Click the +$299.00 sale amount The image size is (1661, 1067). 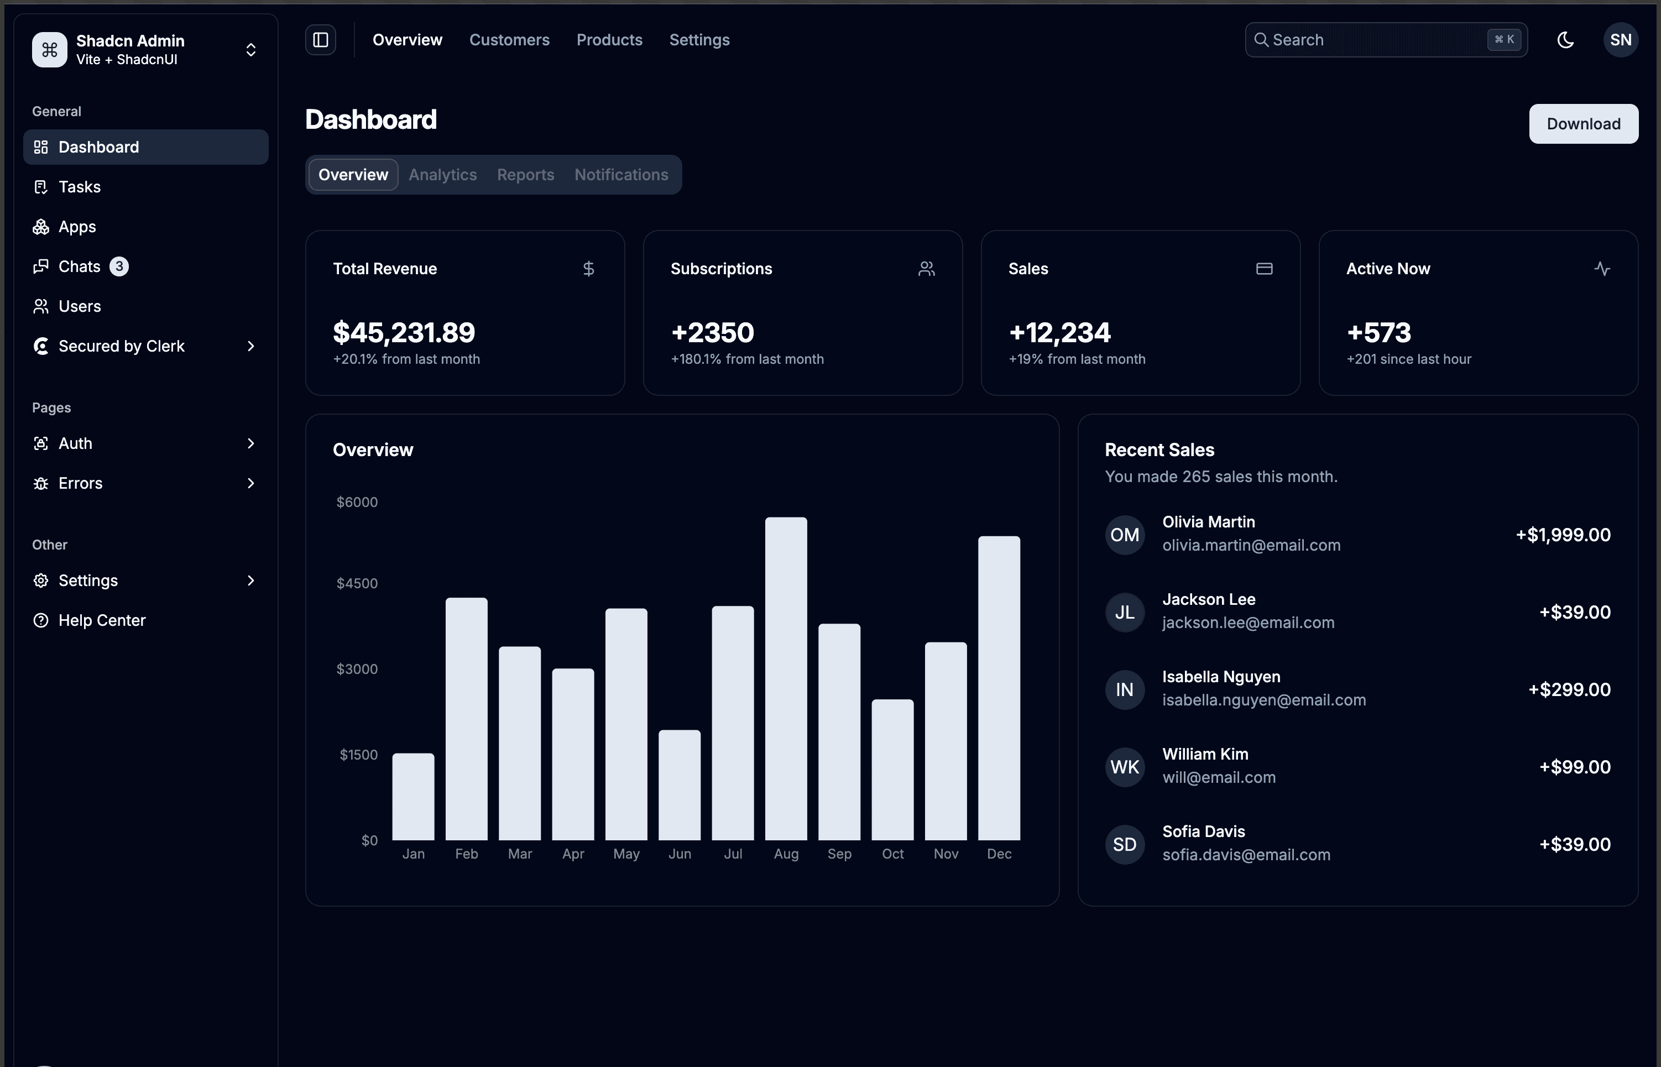[1569, 690]
